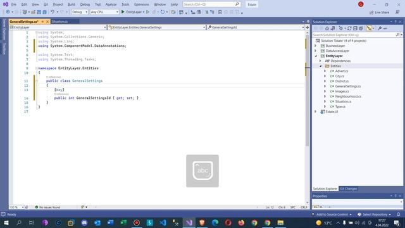Viewport: 405px width, 228px height.
Task: Click the Hot Reload refresh icon
Action: click(163, 12)
